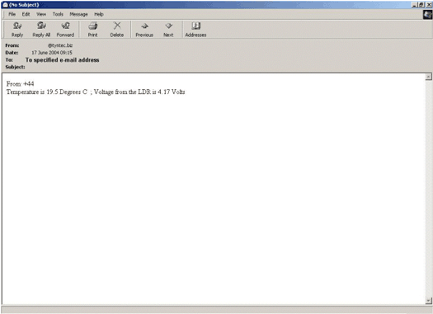The height and width of the screenshot is (314, 433).
Task: Open the Message menu
Action: (78, 14)
